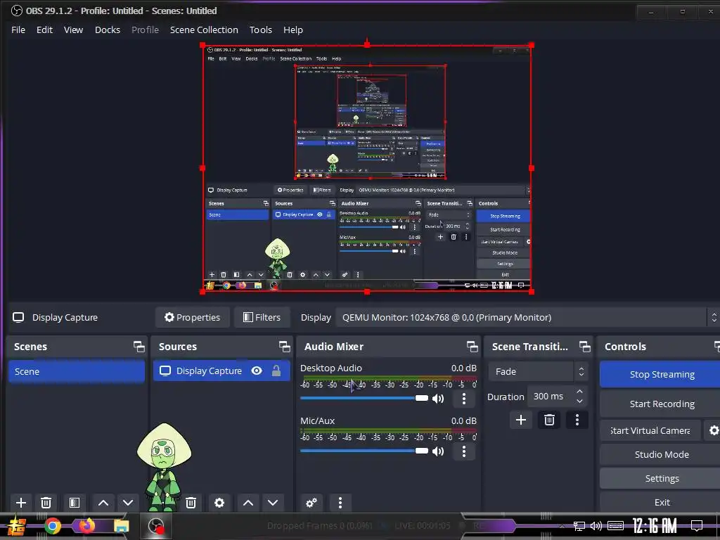
Task: Open Advanced Audio Properties gears icon
Action: 311,502
